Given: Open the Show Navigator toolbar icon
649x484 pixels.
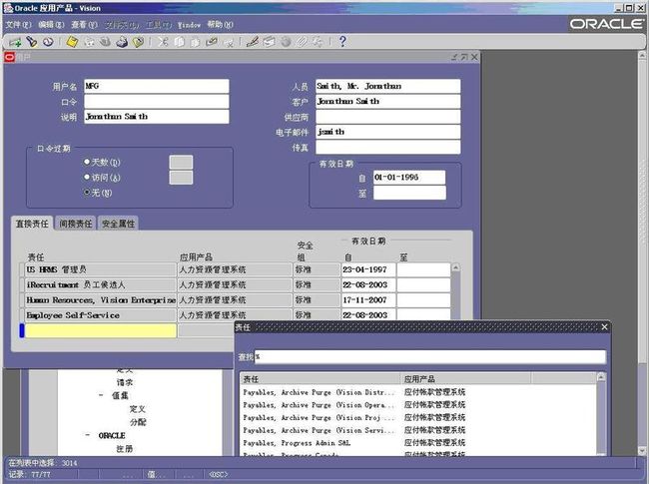Looking at the screenshot, I should [x=48, y=42].
